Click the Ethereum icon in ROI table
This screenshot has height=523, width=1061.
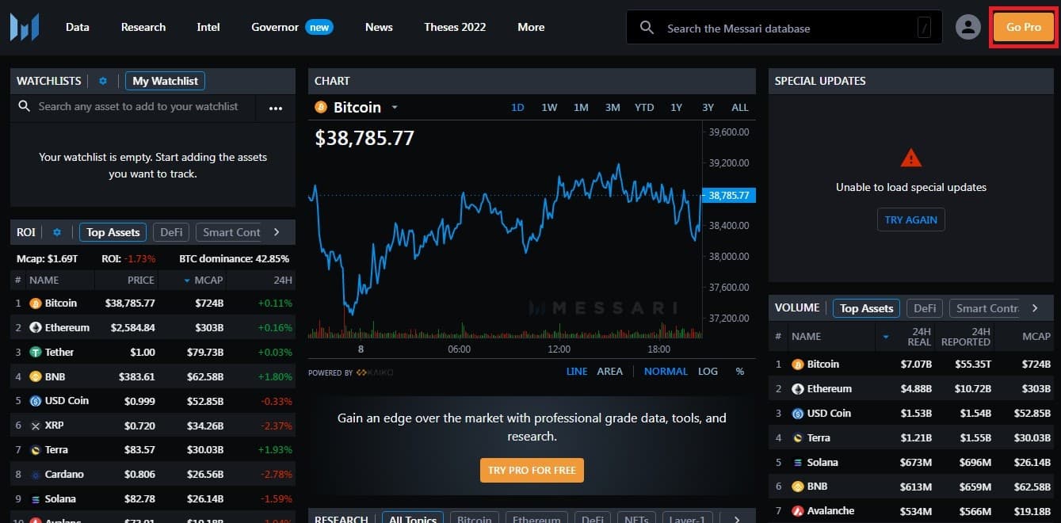pos(35,327)
